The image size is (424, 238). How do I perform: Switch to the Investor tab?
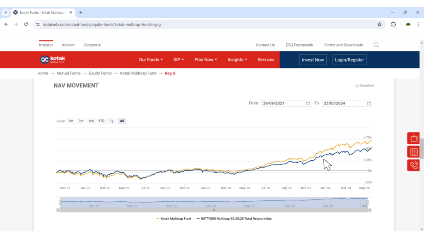[x=46, y=45]
